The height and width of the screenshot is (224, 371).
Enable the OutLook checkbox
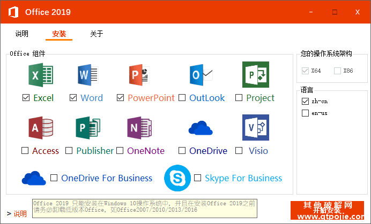point(182,97)
